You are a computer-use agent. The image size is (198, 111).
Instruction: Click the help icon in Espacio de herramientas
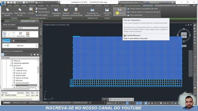(x=38, y=55)
